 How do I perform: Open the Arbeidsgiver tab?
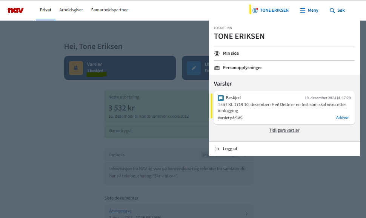(71, 10)
